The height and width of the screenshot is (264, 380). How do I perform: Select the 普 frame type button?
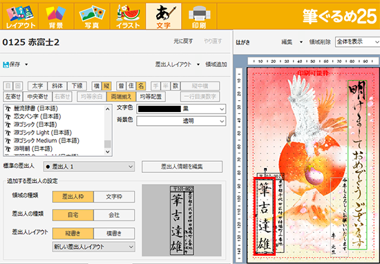[x=121, y=86]
